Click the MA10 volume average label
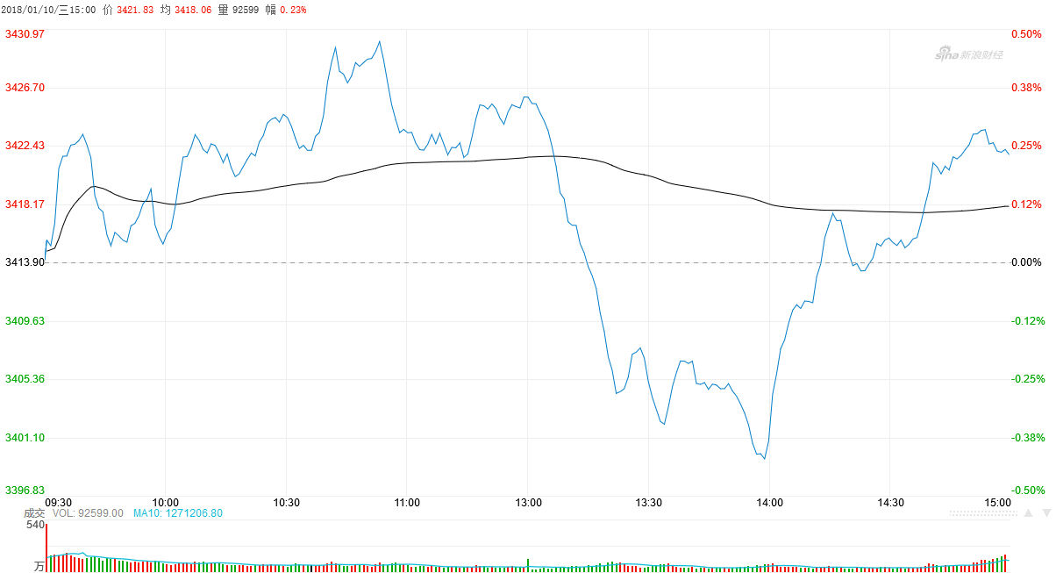This screenshot has height=573, width=1056. click(x=178, y=512)
